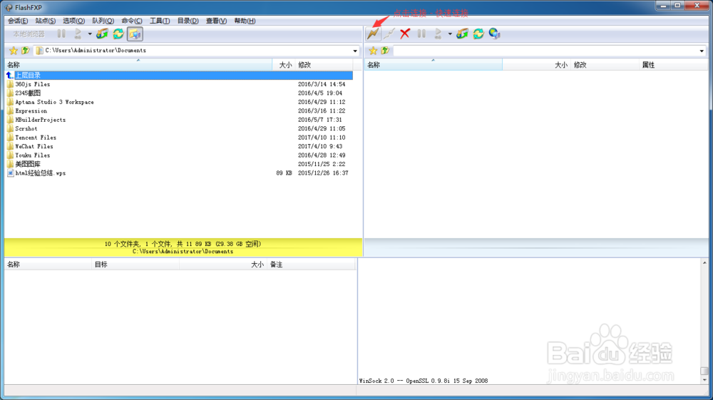Click the pause icon in the right pane toolbar
Screen dimensions: 713x400
click(421, 34)
